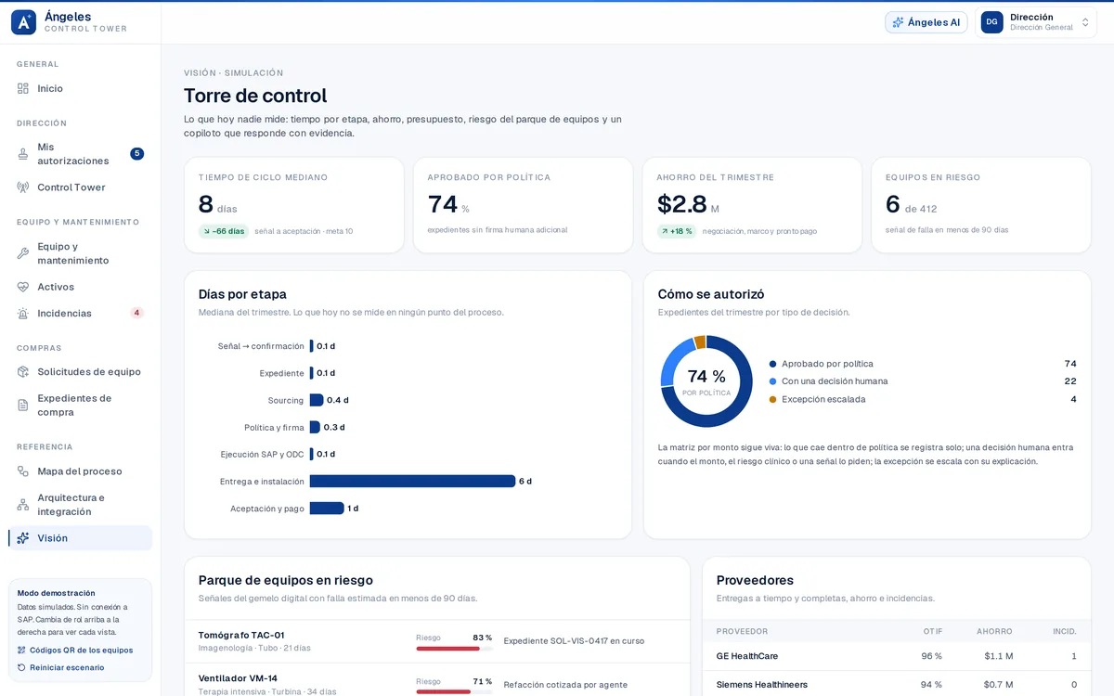Navigate to Activos
This screenshot has height=696, width=1114.
point(80,287)
